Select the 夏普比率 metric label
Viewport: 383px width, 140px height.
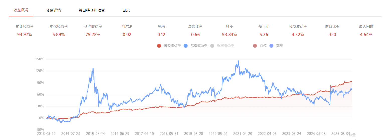(x=195, y=27)
